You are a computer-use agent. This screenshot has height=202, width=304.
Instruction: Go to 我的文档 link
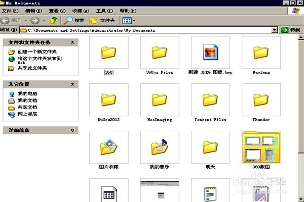pyautogui.click(x=27, y=100)
